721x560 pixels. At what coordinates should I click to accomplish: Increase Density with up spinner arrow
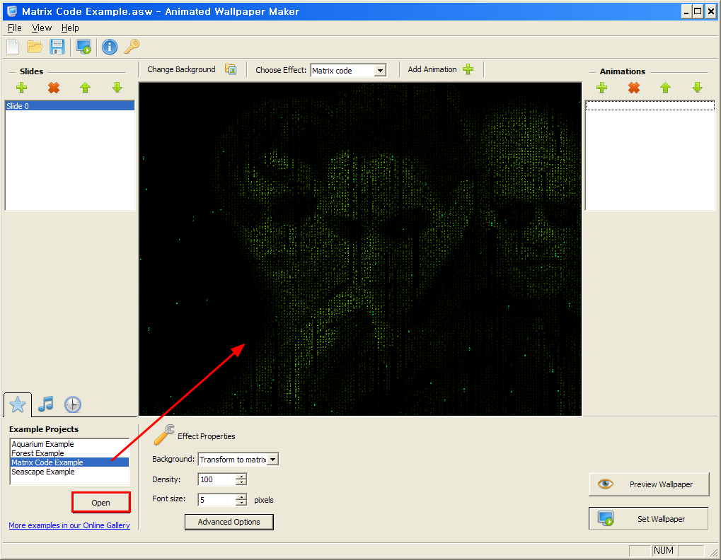[241, 477]
